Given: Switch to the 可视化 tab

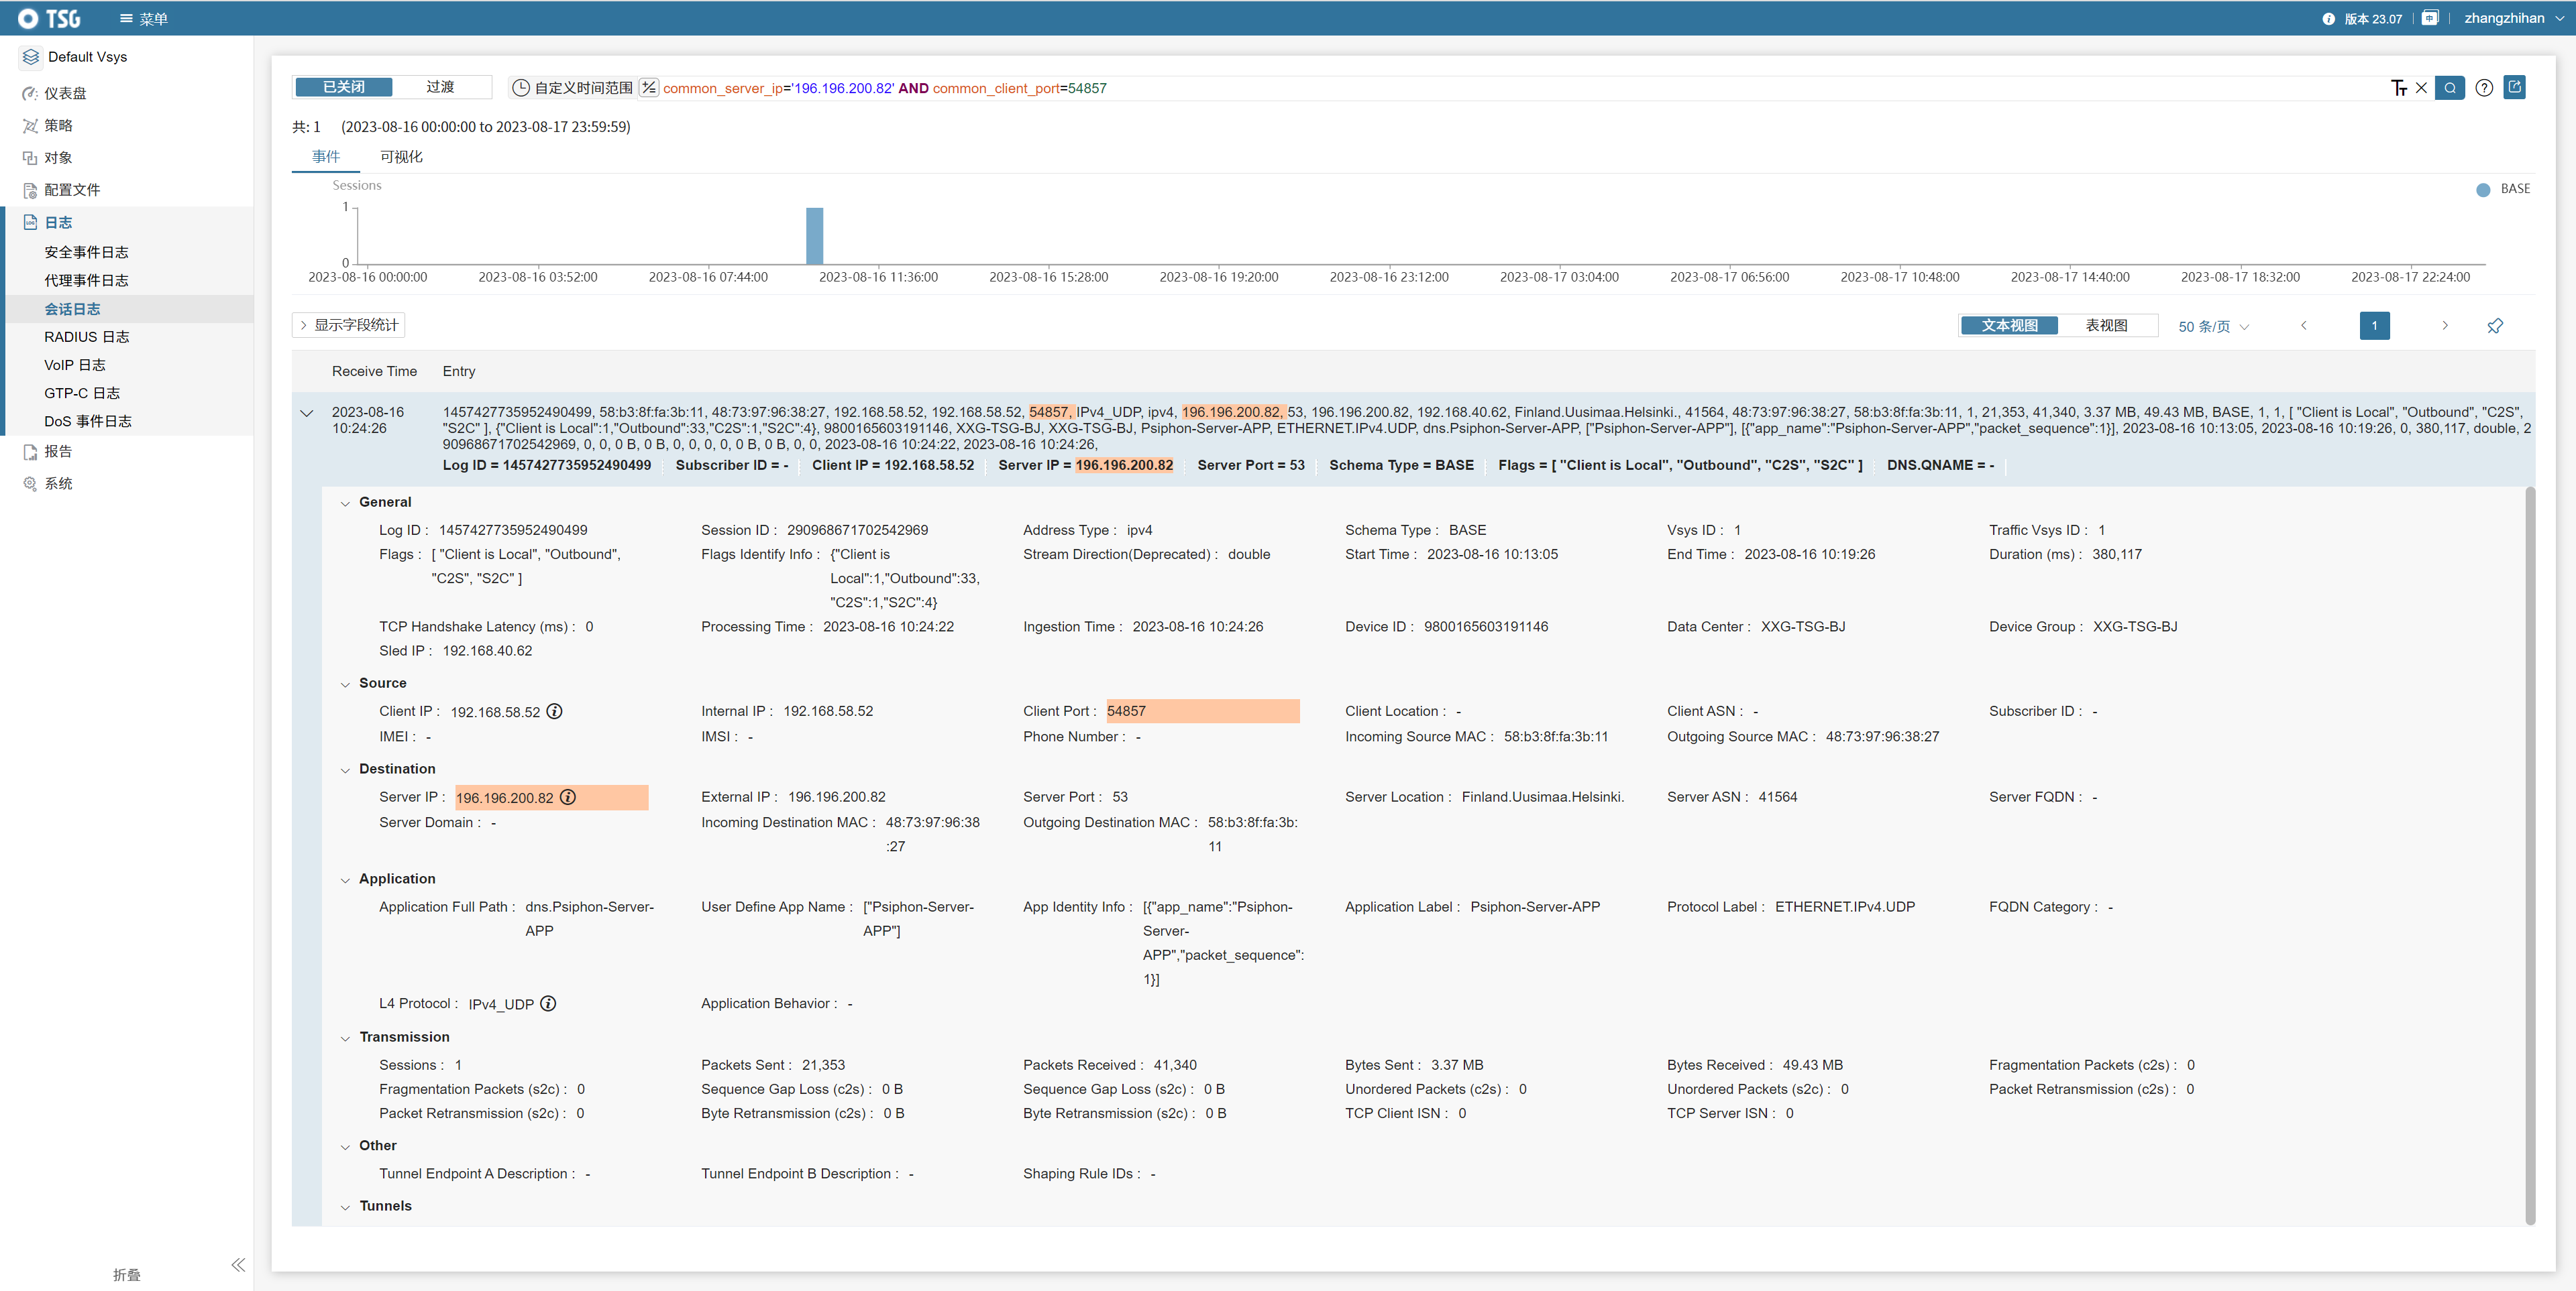Looking at the screenshot, I should coord(401,157).
